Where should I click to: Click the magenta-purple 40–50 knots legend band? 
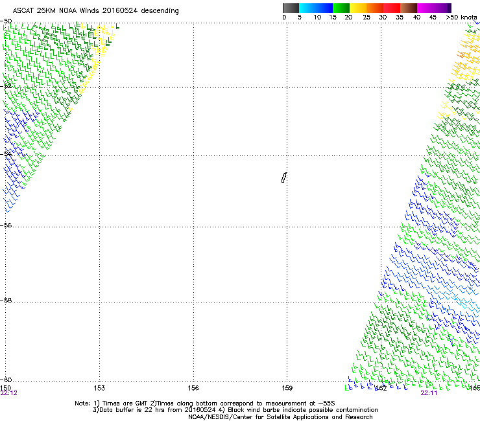(434, 8)
